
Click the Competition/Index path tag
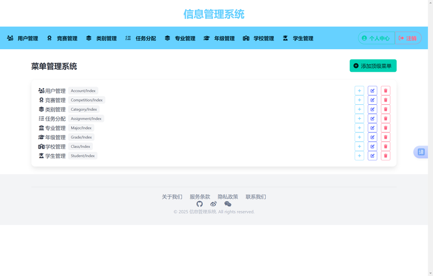pos(87,100)
